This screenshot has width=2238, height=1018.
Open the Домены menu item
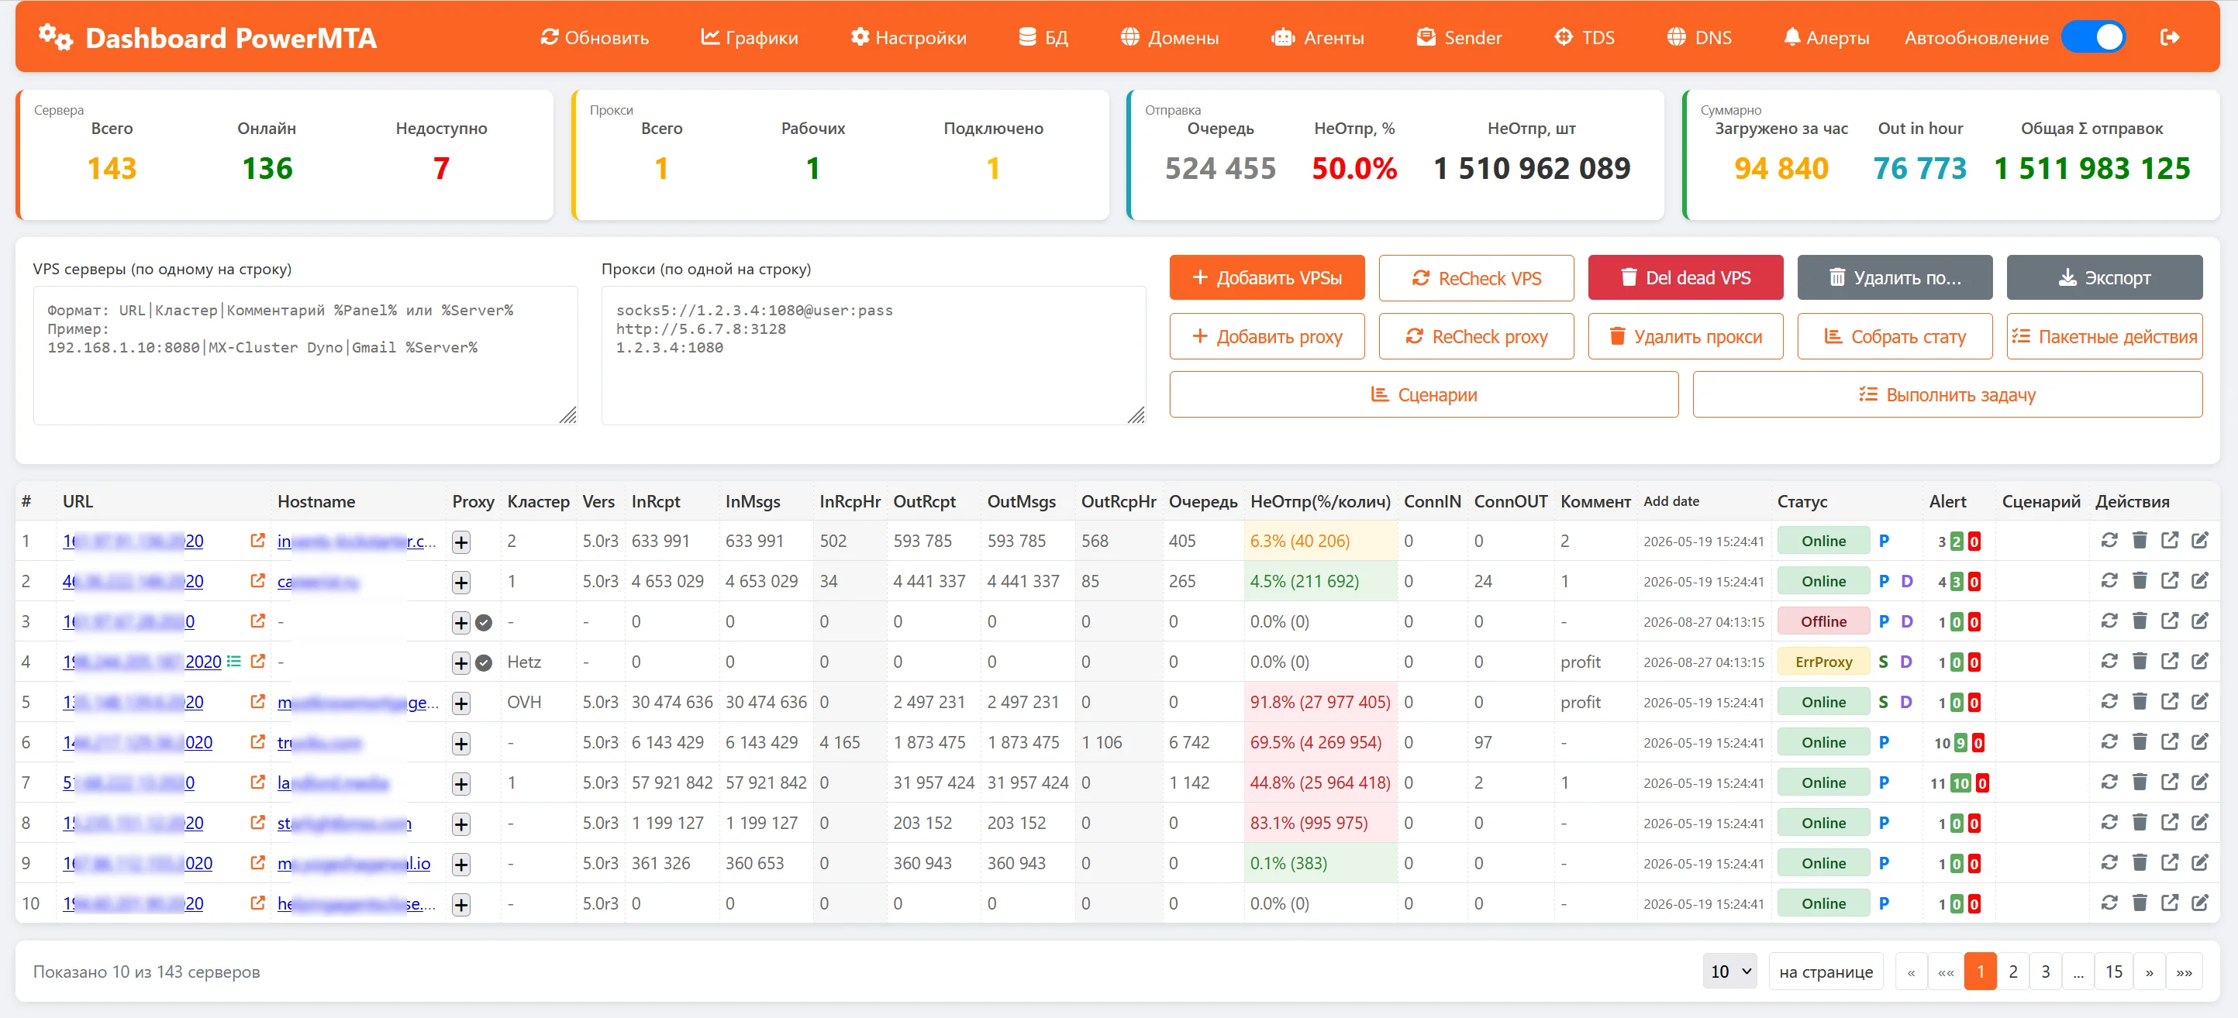[x=1170, y=37]
